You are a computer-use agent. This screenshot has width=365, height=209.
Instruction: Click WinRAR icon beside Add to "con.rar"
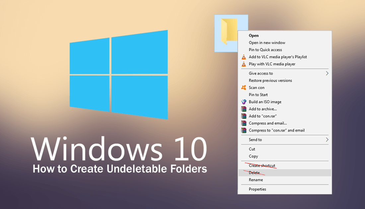click(x=244, y=116)
